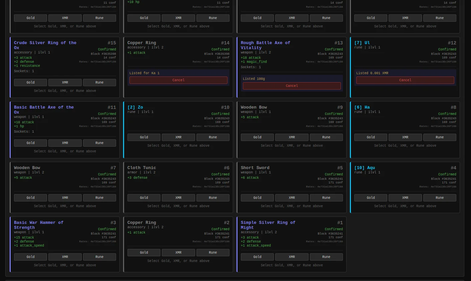
Task: Choose Rune for Simple Silver Ring of Might
Action: coord(326,257)
